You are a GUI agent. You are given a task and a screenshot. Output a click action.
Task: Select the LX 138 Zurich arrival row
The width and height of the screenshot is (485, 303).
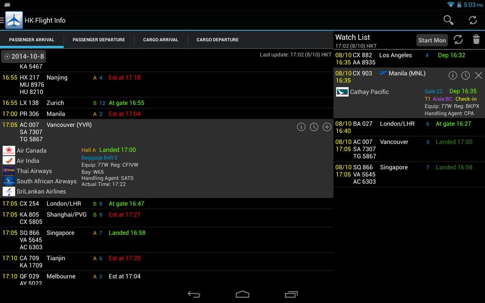point(166,103)
